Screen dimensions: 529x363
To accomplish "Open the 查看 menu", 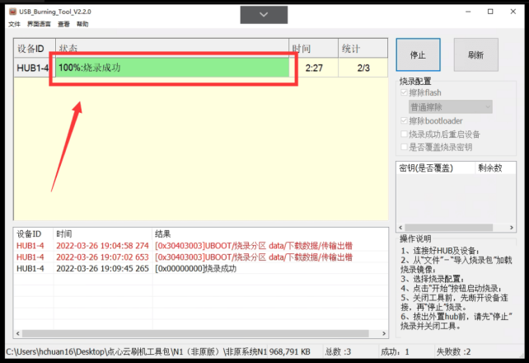I will (63, 25).
